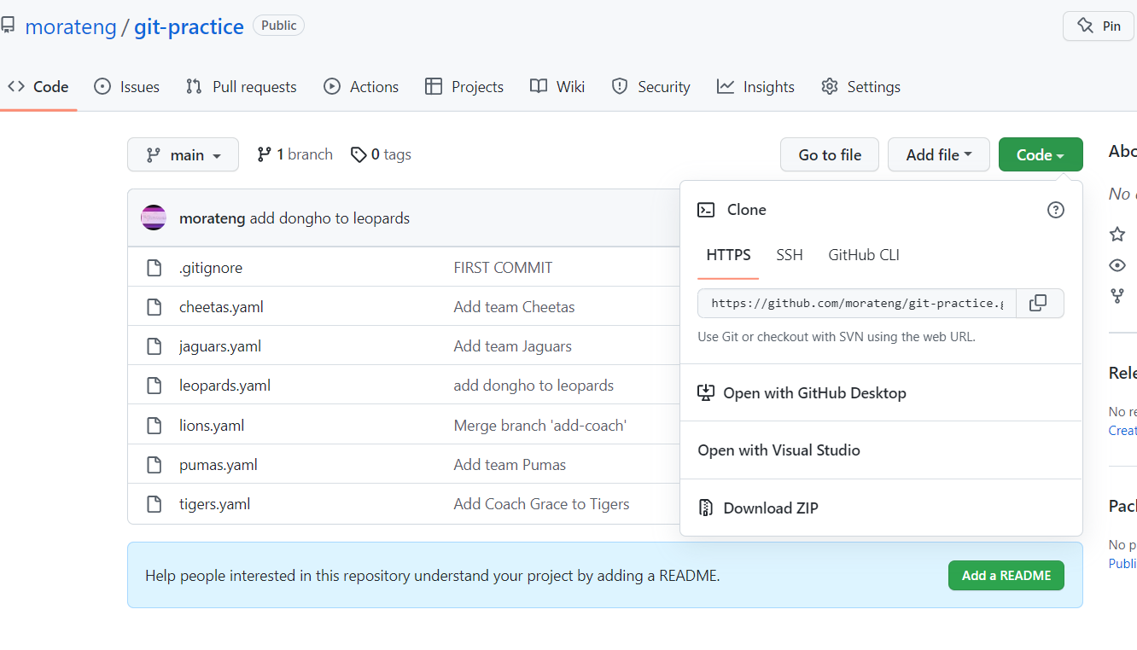Toggle the green Code dropdown button

click(1041, 154)
